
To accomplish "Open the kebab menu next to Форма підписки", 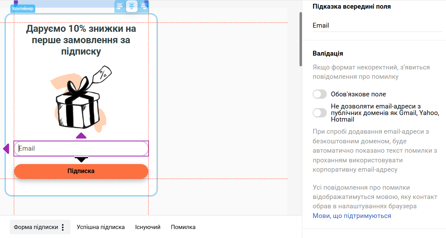I will (x=63, y=227).
